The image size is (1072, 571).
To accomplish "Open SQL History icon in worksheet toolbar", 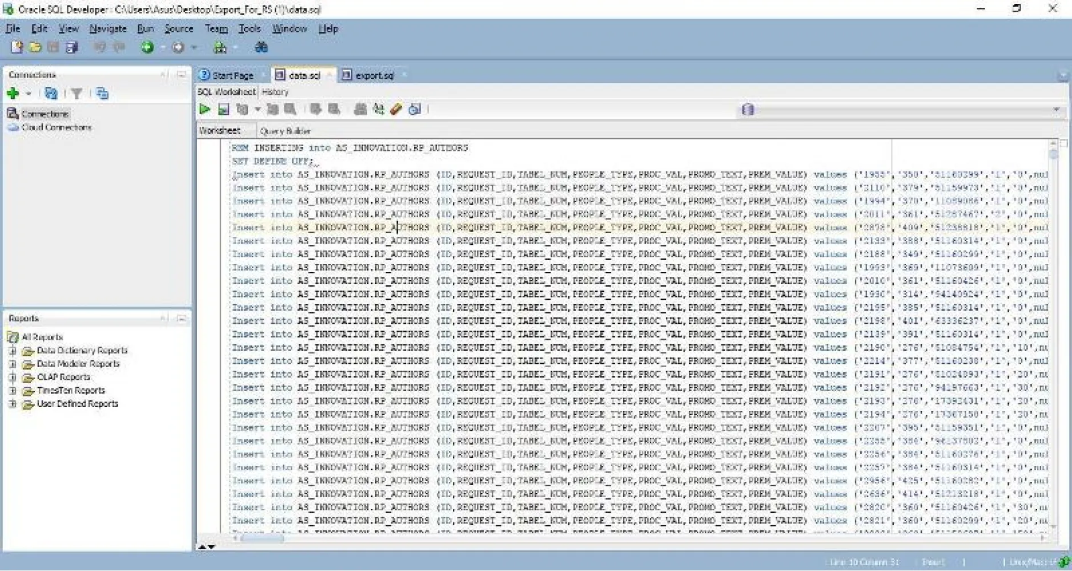I will click(415, 109).
